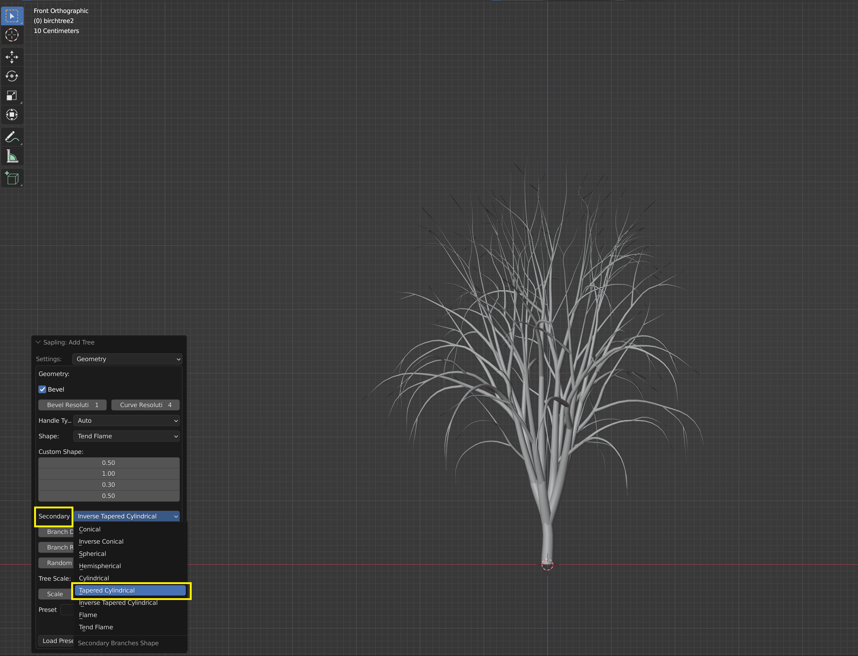858x656 pixels.
Task: Select the Scale tool
Action: 12,95
